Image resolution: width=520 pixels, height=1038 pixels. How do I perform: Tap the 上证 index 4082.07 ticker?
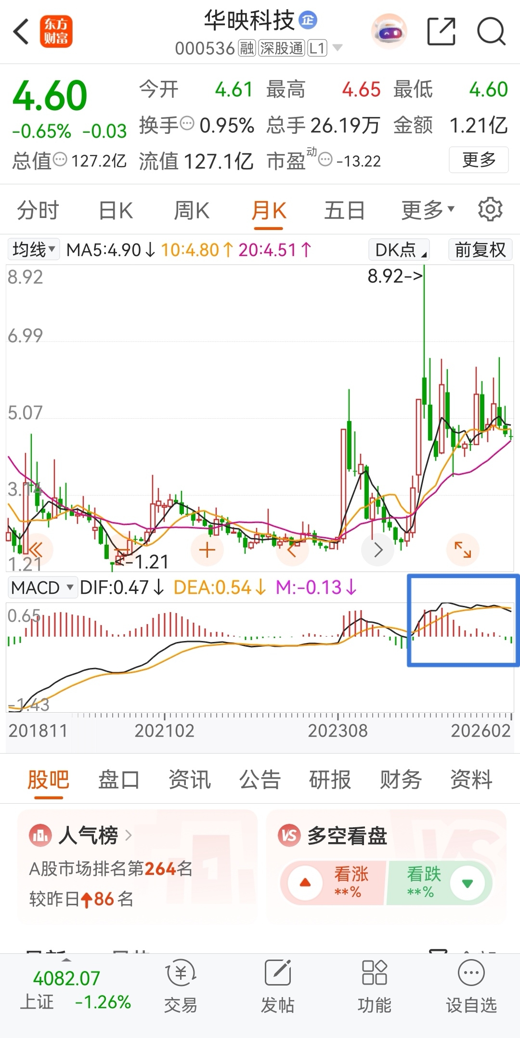coord(75,990)
